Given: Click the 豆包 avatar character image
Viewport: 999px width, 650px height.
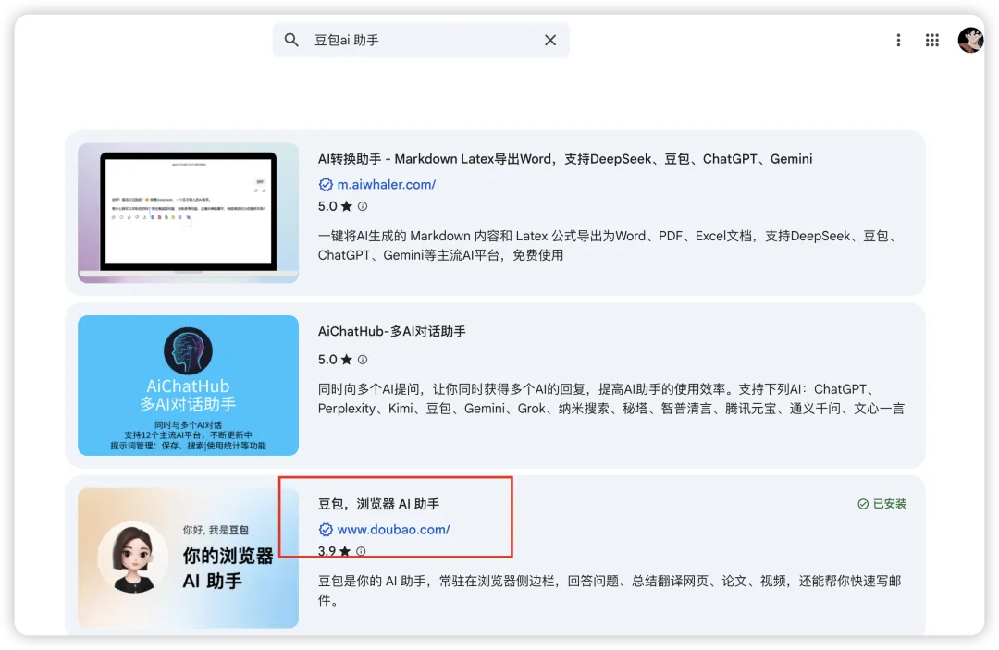Looking at the screenshot, I should 133,558.
